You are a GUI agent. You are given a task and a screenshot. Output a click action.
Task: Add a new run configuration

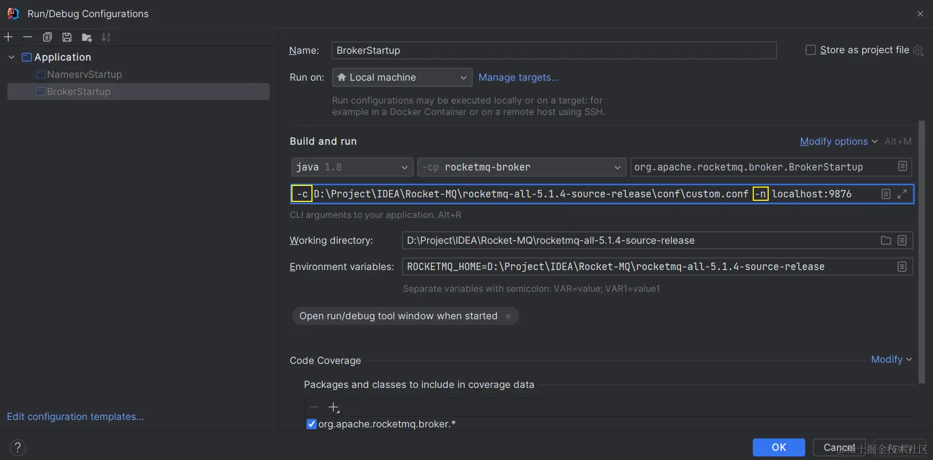pos(9,37)
